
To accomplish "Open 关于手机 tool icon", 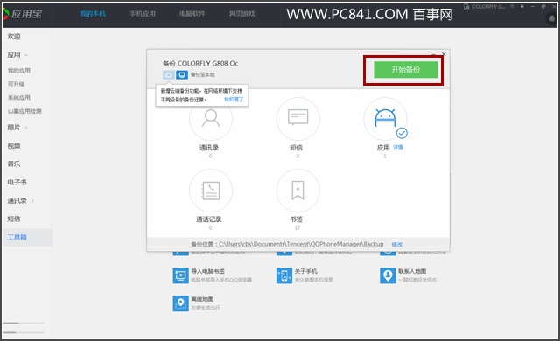I will tap(284, 275).
